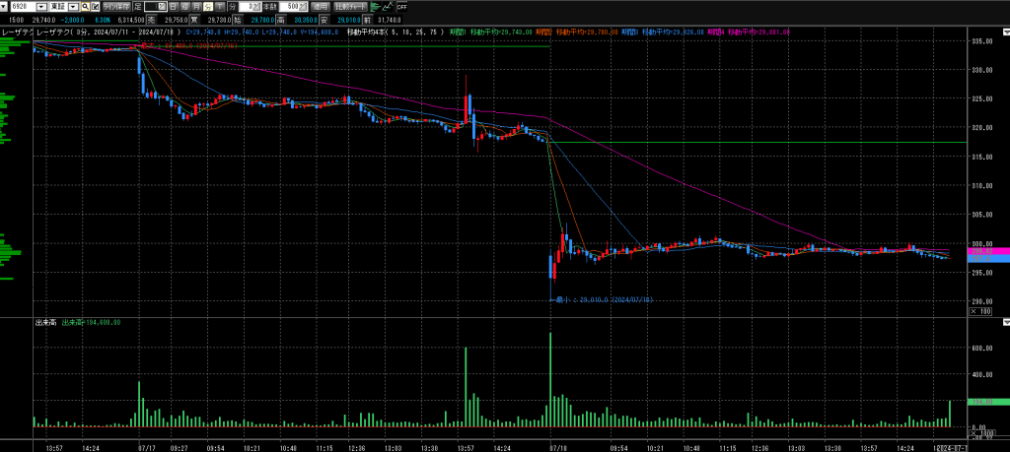Click the magnifier stock search icon

click(86, 6)
